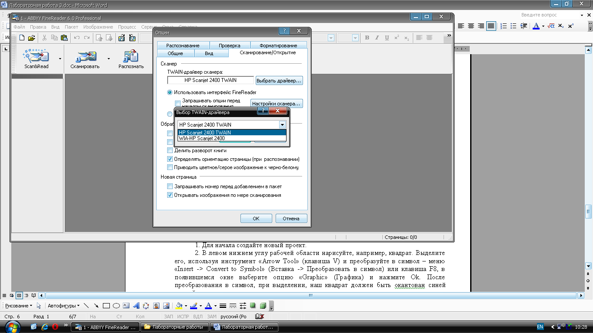Image resolution: width=593 pixels, height=333 pixels.
Task: Collapse the TWAIN driver combo box arrow
Action: tap(282, 125)
